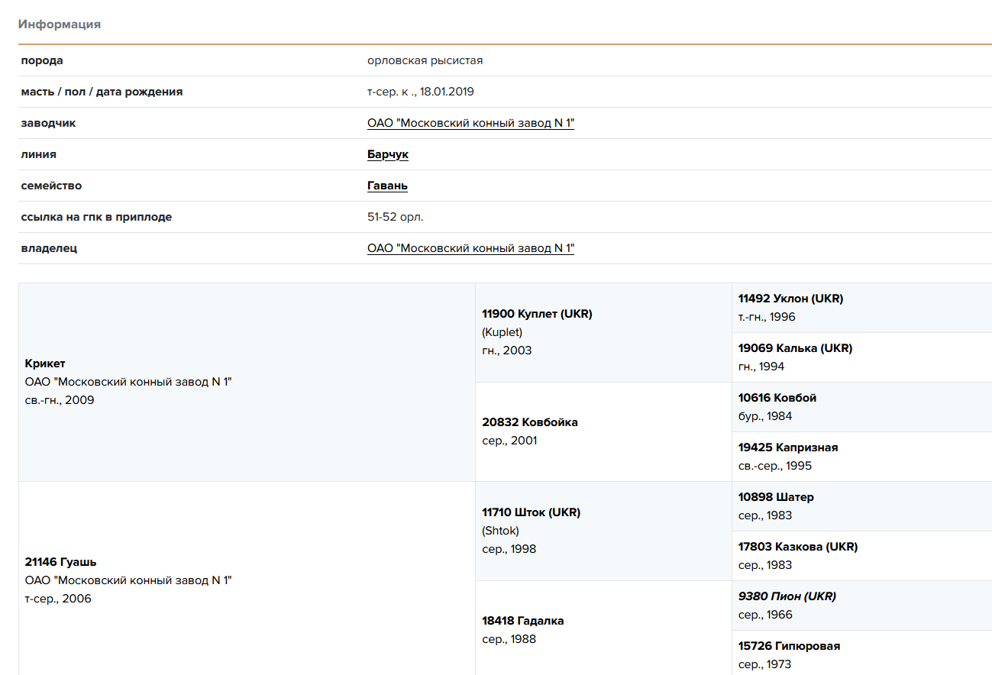Select 15726 Гипюровая entry
The height and width of the screenshot is (675, 992).
789,646
